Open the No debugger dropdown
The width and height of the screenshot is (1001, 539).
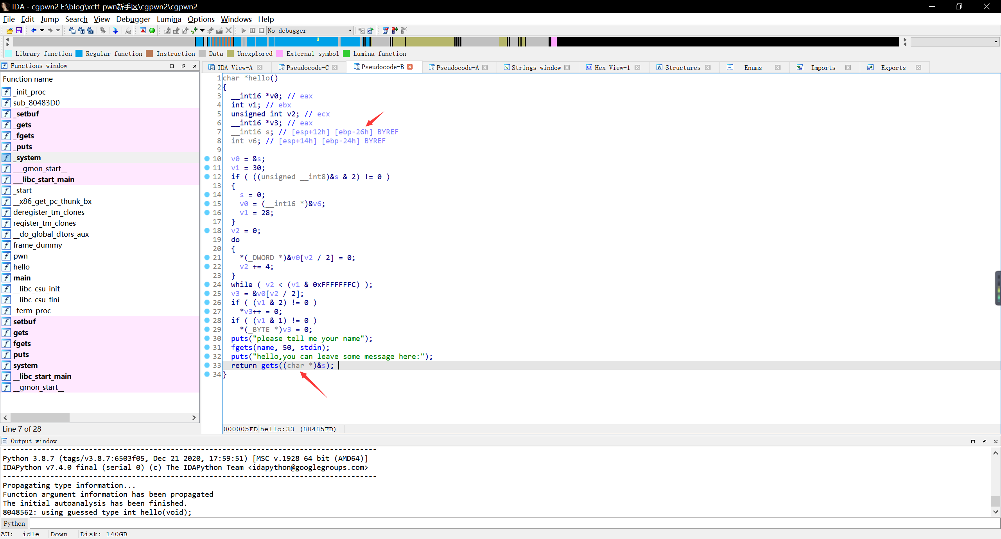point(350,30)
